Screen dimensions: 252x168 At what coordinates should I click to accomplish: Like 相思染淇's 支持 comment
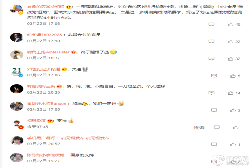point(236,127)
